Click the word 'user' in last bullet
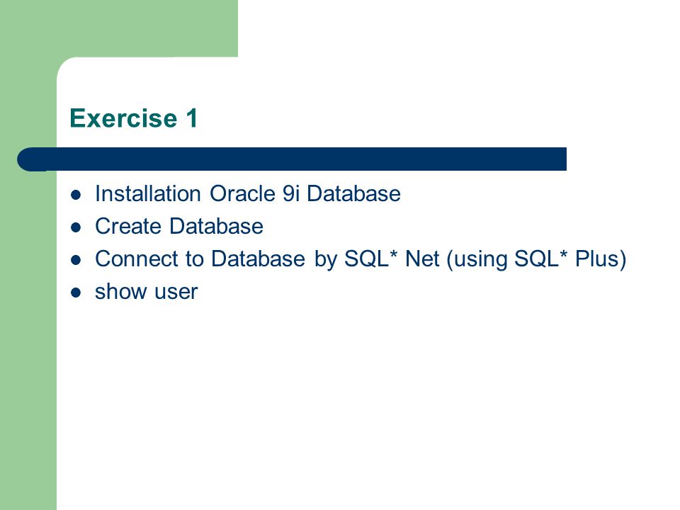This screenshot has height=510, width=680. pyautogui.click(x=176, y=291)
